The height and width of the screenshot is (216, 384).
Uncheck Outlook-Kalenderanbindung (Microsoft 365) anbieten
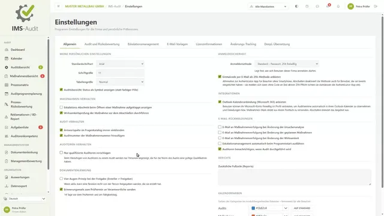[220, 101]
